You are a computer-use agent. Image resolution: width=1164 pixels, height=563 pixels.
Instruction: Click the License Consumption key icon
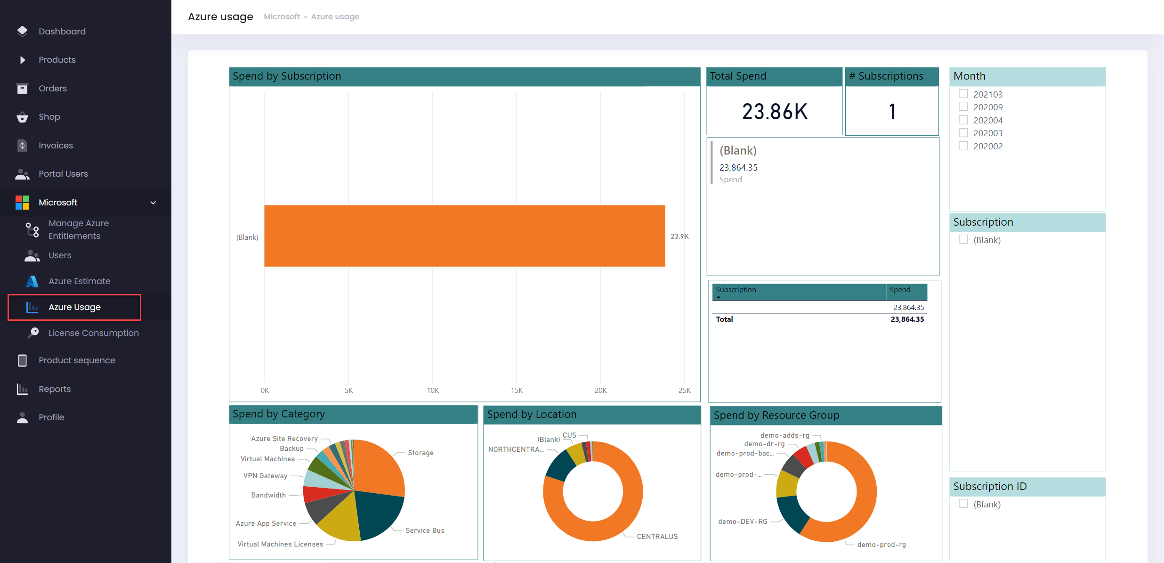coord(33,333)
